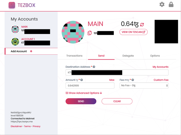
Task: Click 'Connected to Mainnet' status text
Action: click(23, 118)
